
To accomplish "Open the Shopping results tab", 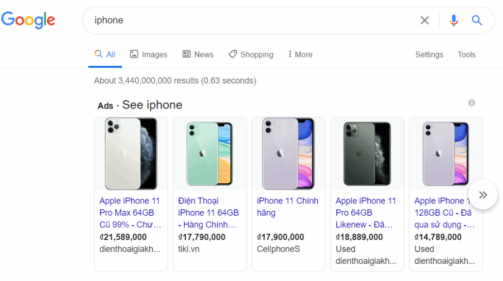I will [251, 55].
